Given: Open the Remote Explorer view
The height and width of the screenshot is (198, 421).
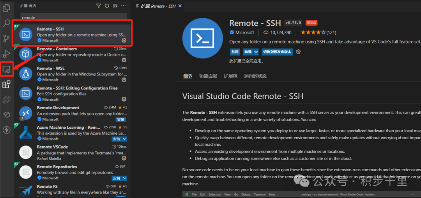Looking at the screenshot, I should (x=6, y=69).
